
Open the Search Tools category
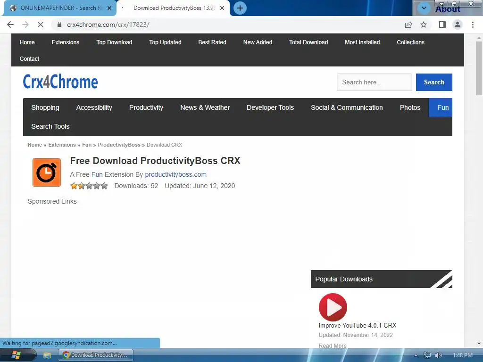tap(50, 126)
